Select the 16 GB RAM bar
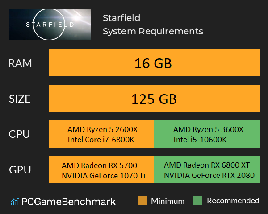This screenshot has height=214, width=268. (154, 63)
